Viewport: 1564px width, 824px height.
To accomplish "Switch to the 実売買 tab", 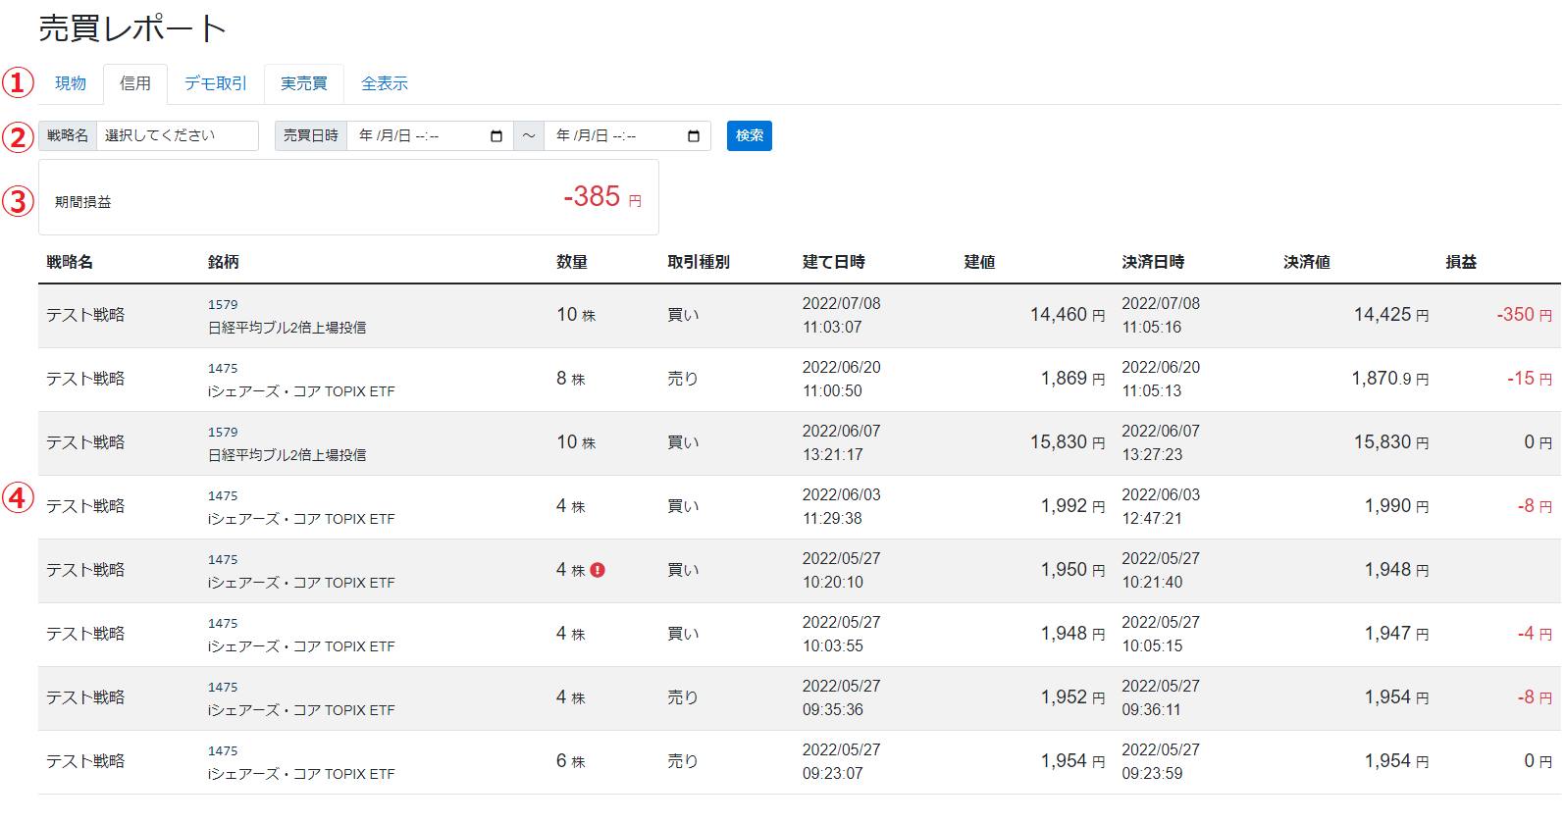I will point(304,83).
